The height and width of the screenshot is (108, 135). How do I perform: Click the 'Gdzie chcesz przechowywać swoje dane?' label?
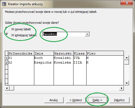click(32, 23)
